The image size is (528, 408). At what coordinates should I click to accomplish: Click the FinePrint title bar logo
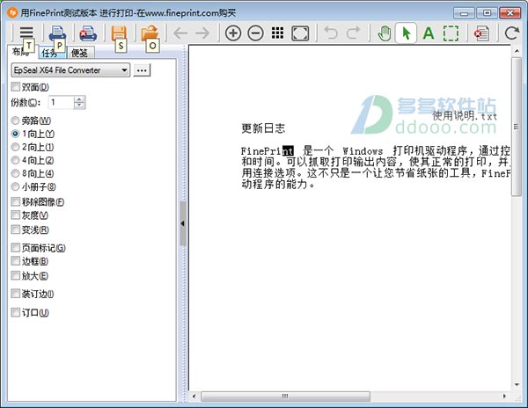tap(12, 13)
